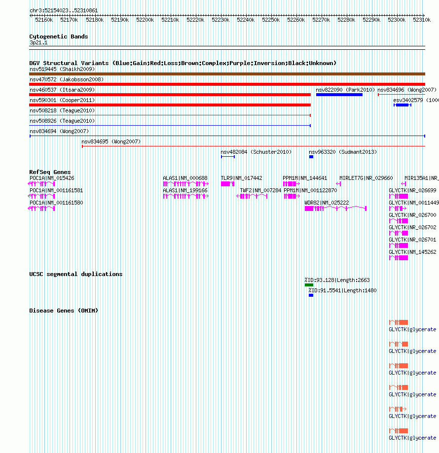439x453 pixels.
Task: Select the 52260k ruler tick label
Action: pyautogui.click(x=295, y=20)
